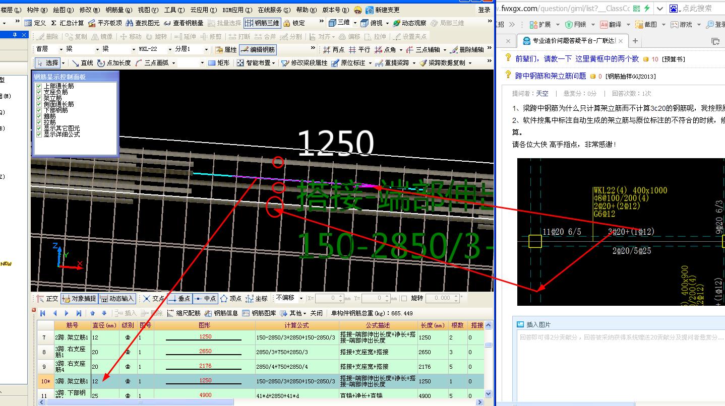Screen dimensions: 725x406
Task: Toggle 对象捕捉 object snap
Action: tap(79, 298)
